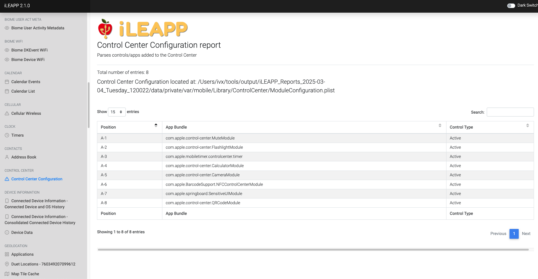Open Calendar List in the sidebar

23,91
